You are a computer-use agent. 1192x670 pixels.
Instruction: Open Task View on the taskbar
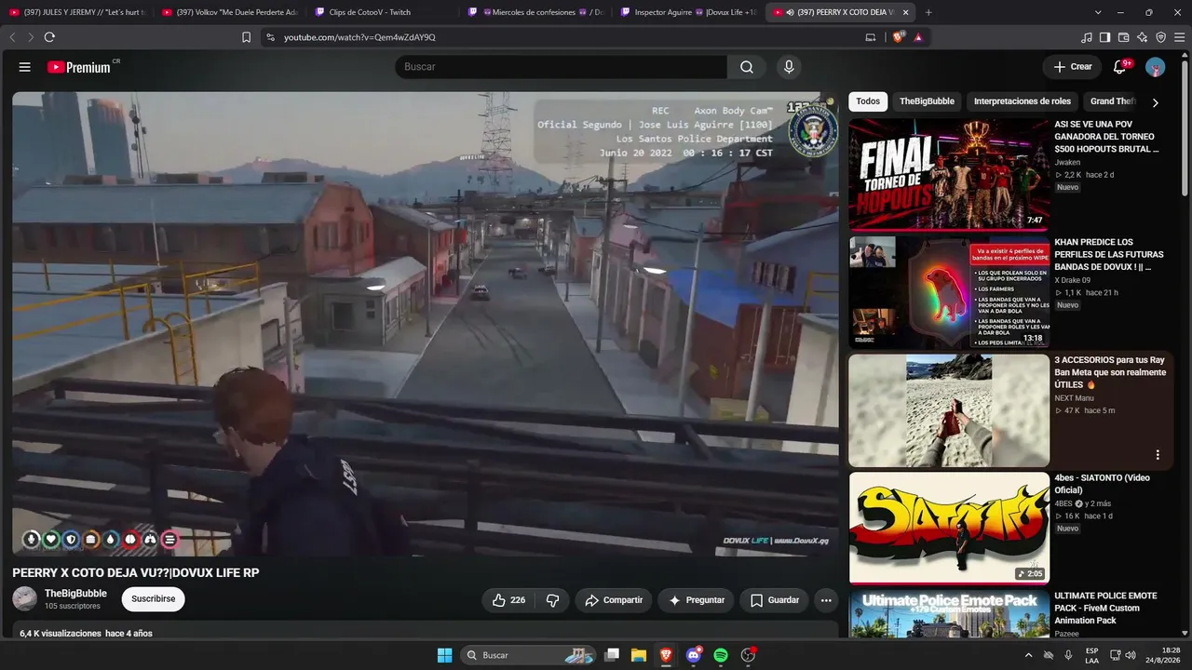pyautogui.click(x=612, y=655)
